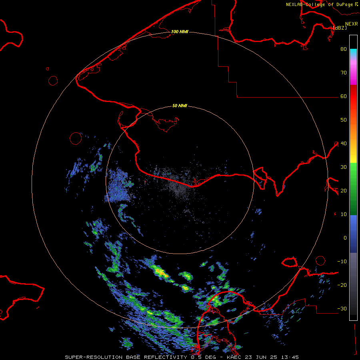This screenshot has width=360, height=360.
Task: Click the 50 dBZ scale label
Action: [x=344, y=120]
